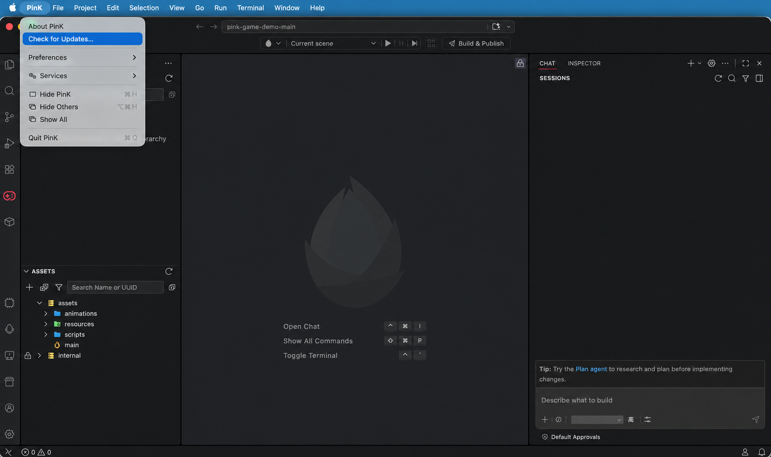
Task: Select the red game controller icon
Action: pyautogui.click(x=9, y=196)
